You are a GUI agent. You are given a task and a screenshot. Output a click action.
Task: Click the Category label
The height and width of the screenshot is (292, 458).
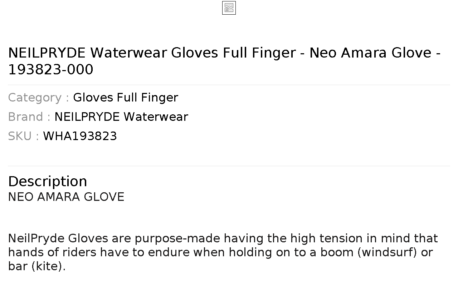click(x=38, y=98)
